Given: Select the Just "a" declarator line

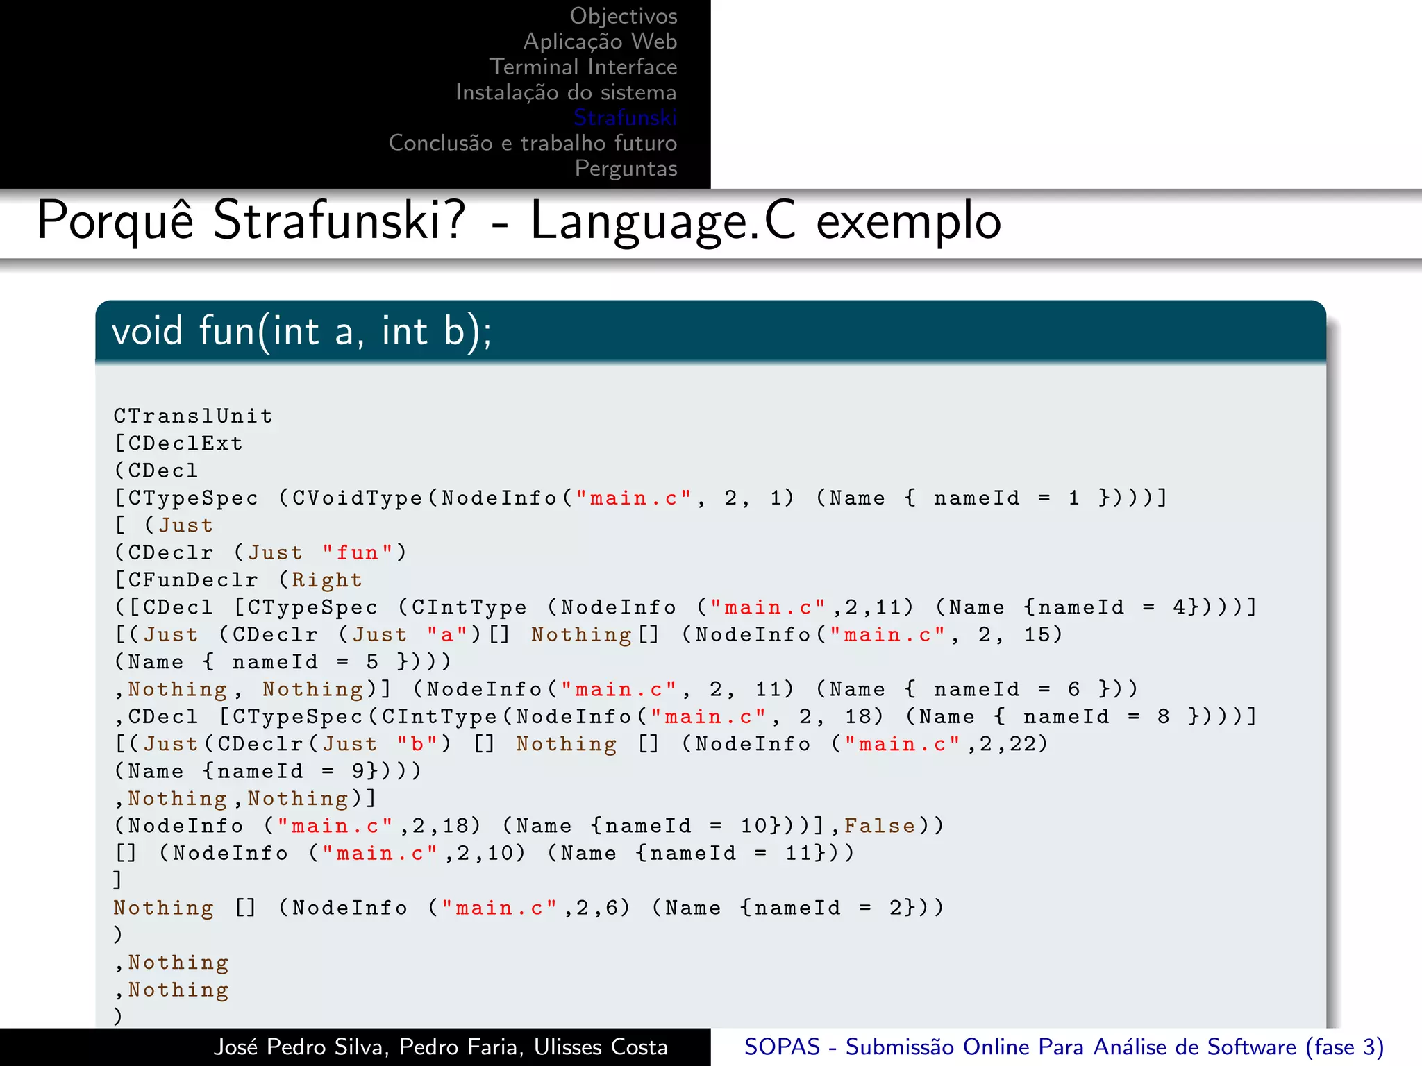Looking at the screenshot, I should (588, 635).
